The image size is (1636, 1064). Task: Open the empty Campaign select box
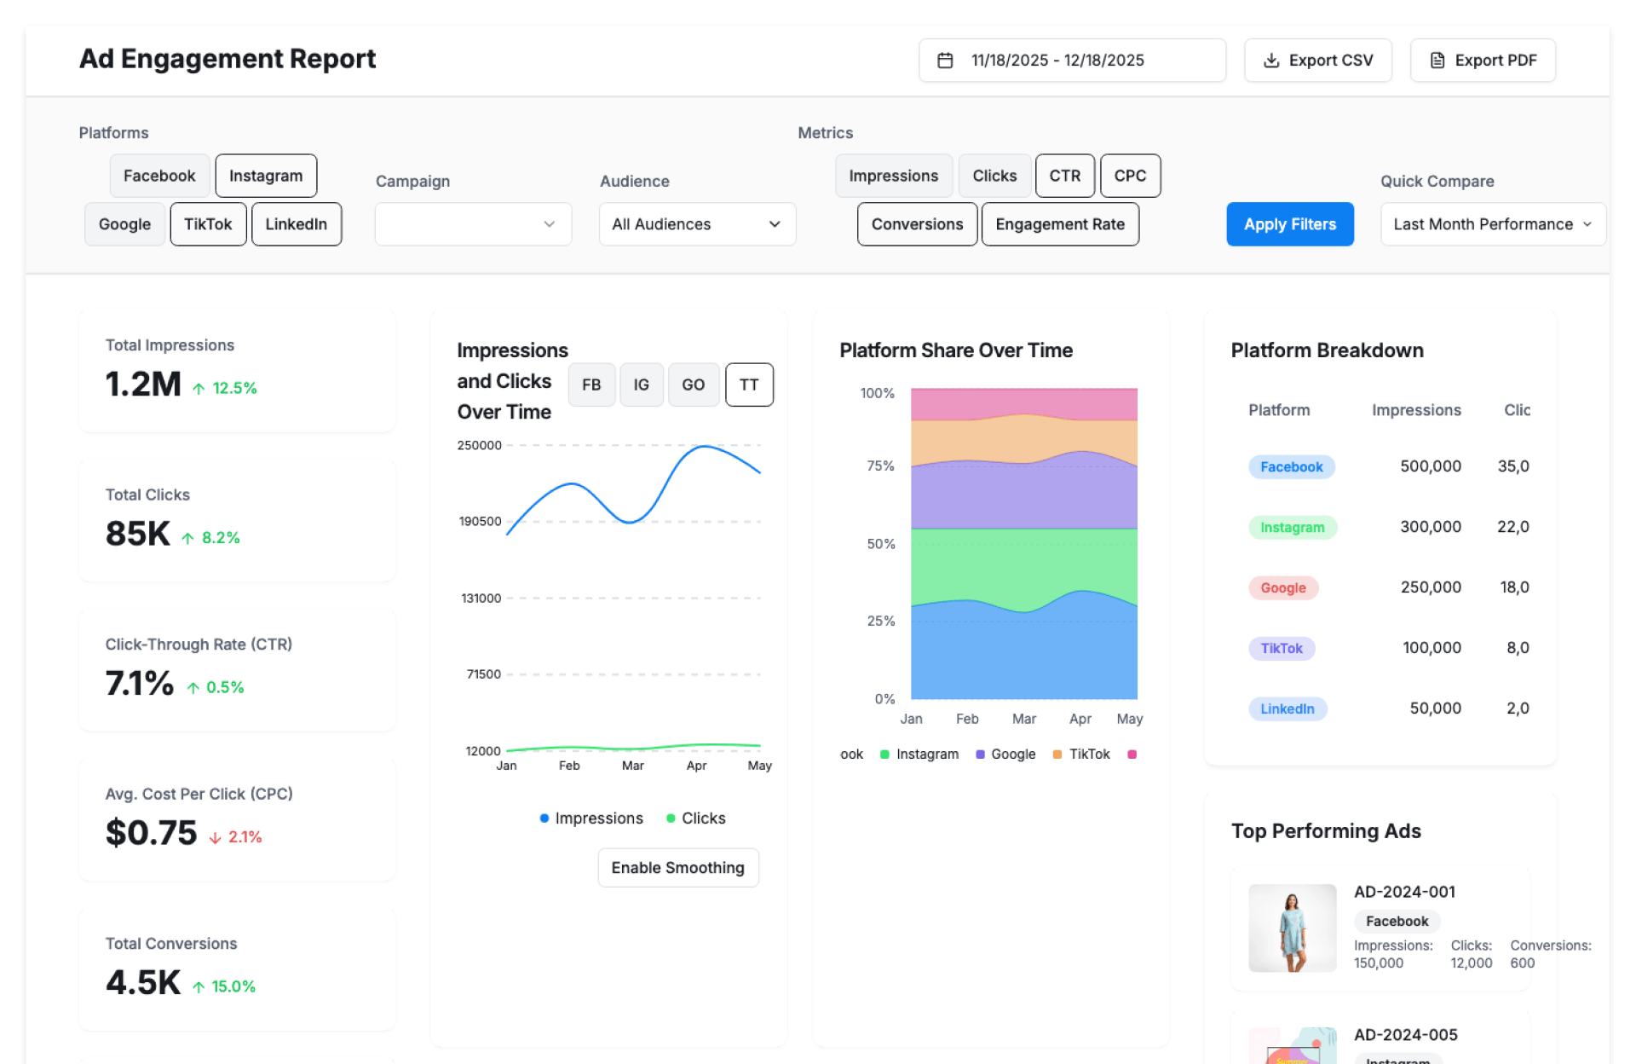(460, 224)
